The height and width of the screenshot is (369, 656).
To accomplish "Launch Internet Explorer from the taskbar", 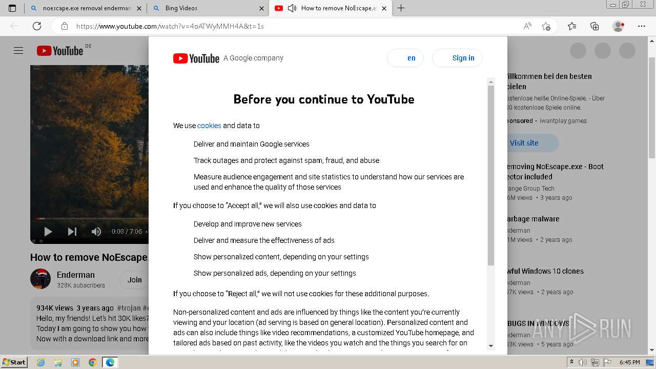I will tap(41, 362).
